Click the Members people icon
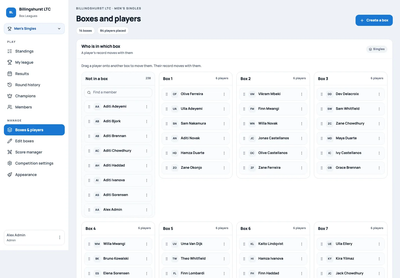400x278 pixels. [10, 107]
